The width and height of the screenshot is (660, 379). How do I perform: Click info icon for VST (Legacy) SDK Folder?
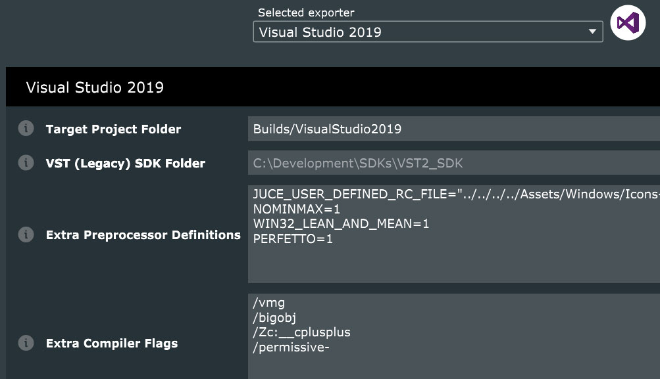(x=26, y=163)
